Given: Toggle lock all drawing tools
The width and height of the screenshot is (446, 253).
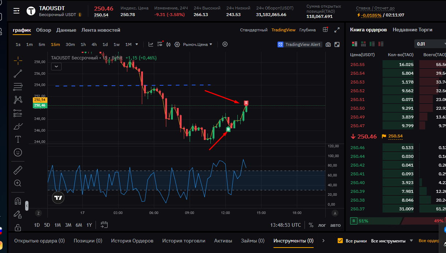Looking at the screenshot, I should 18,227.
